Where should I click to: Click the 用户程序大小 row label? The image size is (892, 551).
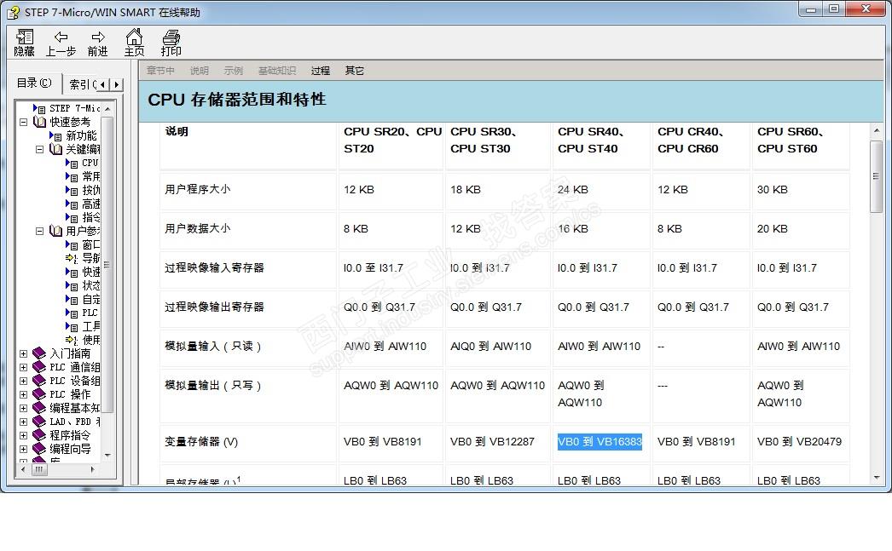[x=197, y=189]
